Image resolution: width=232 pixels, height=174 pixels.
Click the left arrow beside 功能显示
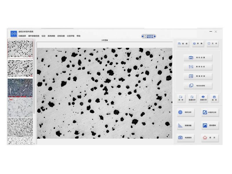(x=142, y=36)
